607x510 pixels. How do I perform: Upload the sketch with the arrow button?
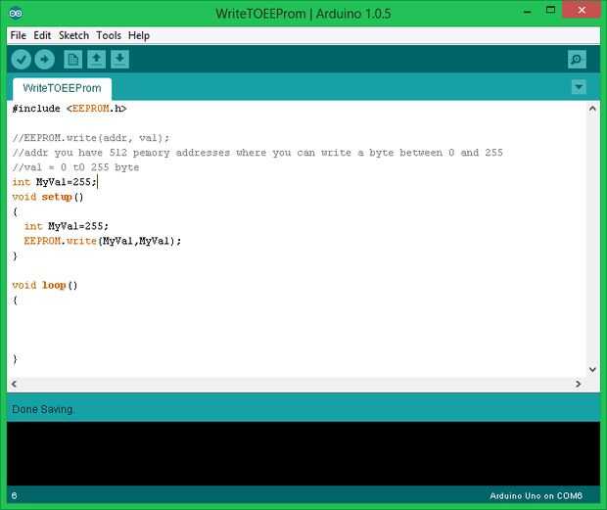point(44,60)
